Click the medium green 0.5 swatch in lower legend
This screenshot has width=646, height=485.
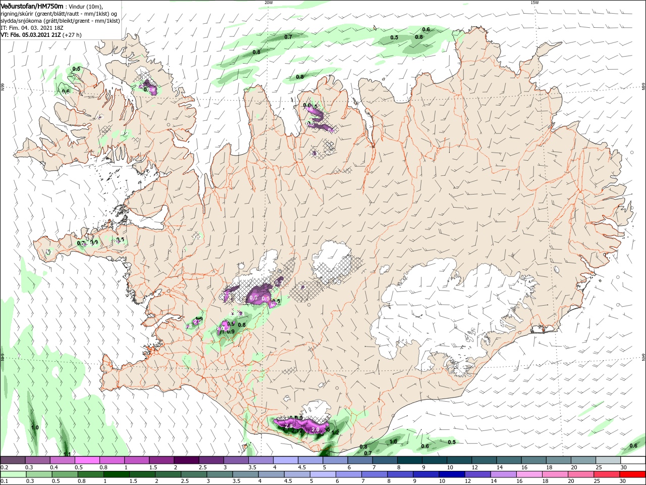pos(65,474)
